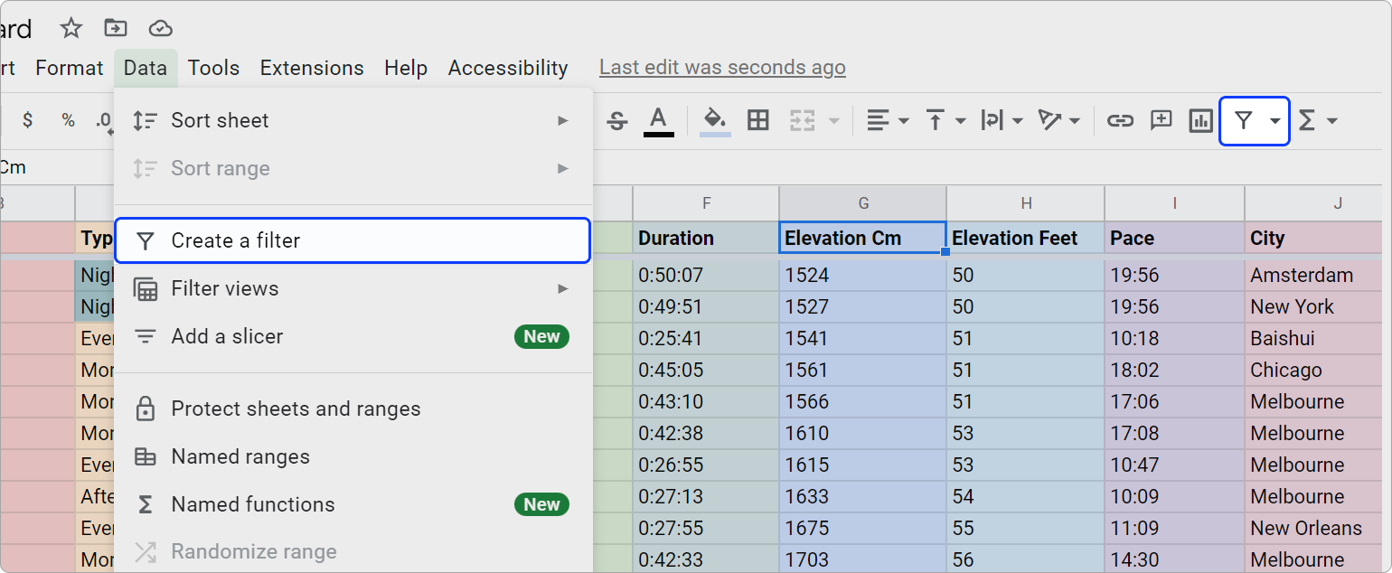Click the Format as percent icon
Screen dimensions: 1392x573
point(68,119)
